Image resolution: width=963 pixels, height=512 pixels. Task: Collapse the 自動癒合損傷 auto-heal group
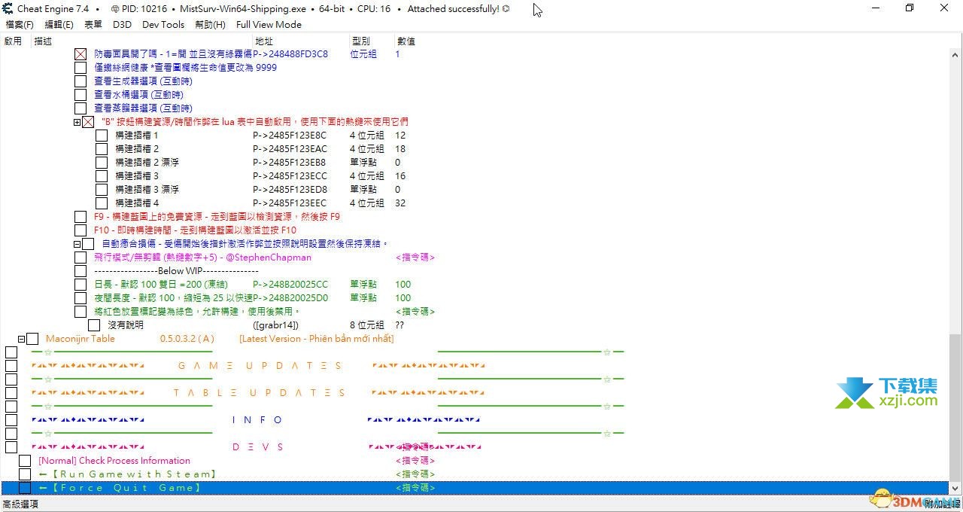pyautogui.click(x=77, y=244)
